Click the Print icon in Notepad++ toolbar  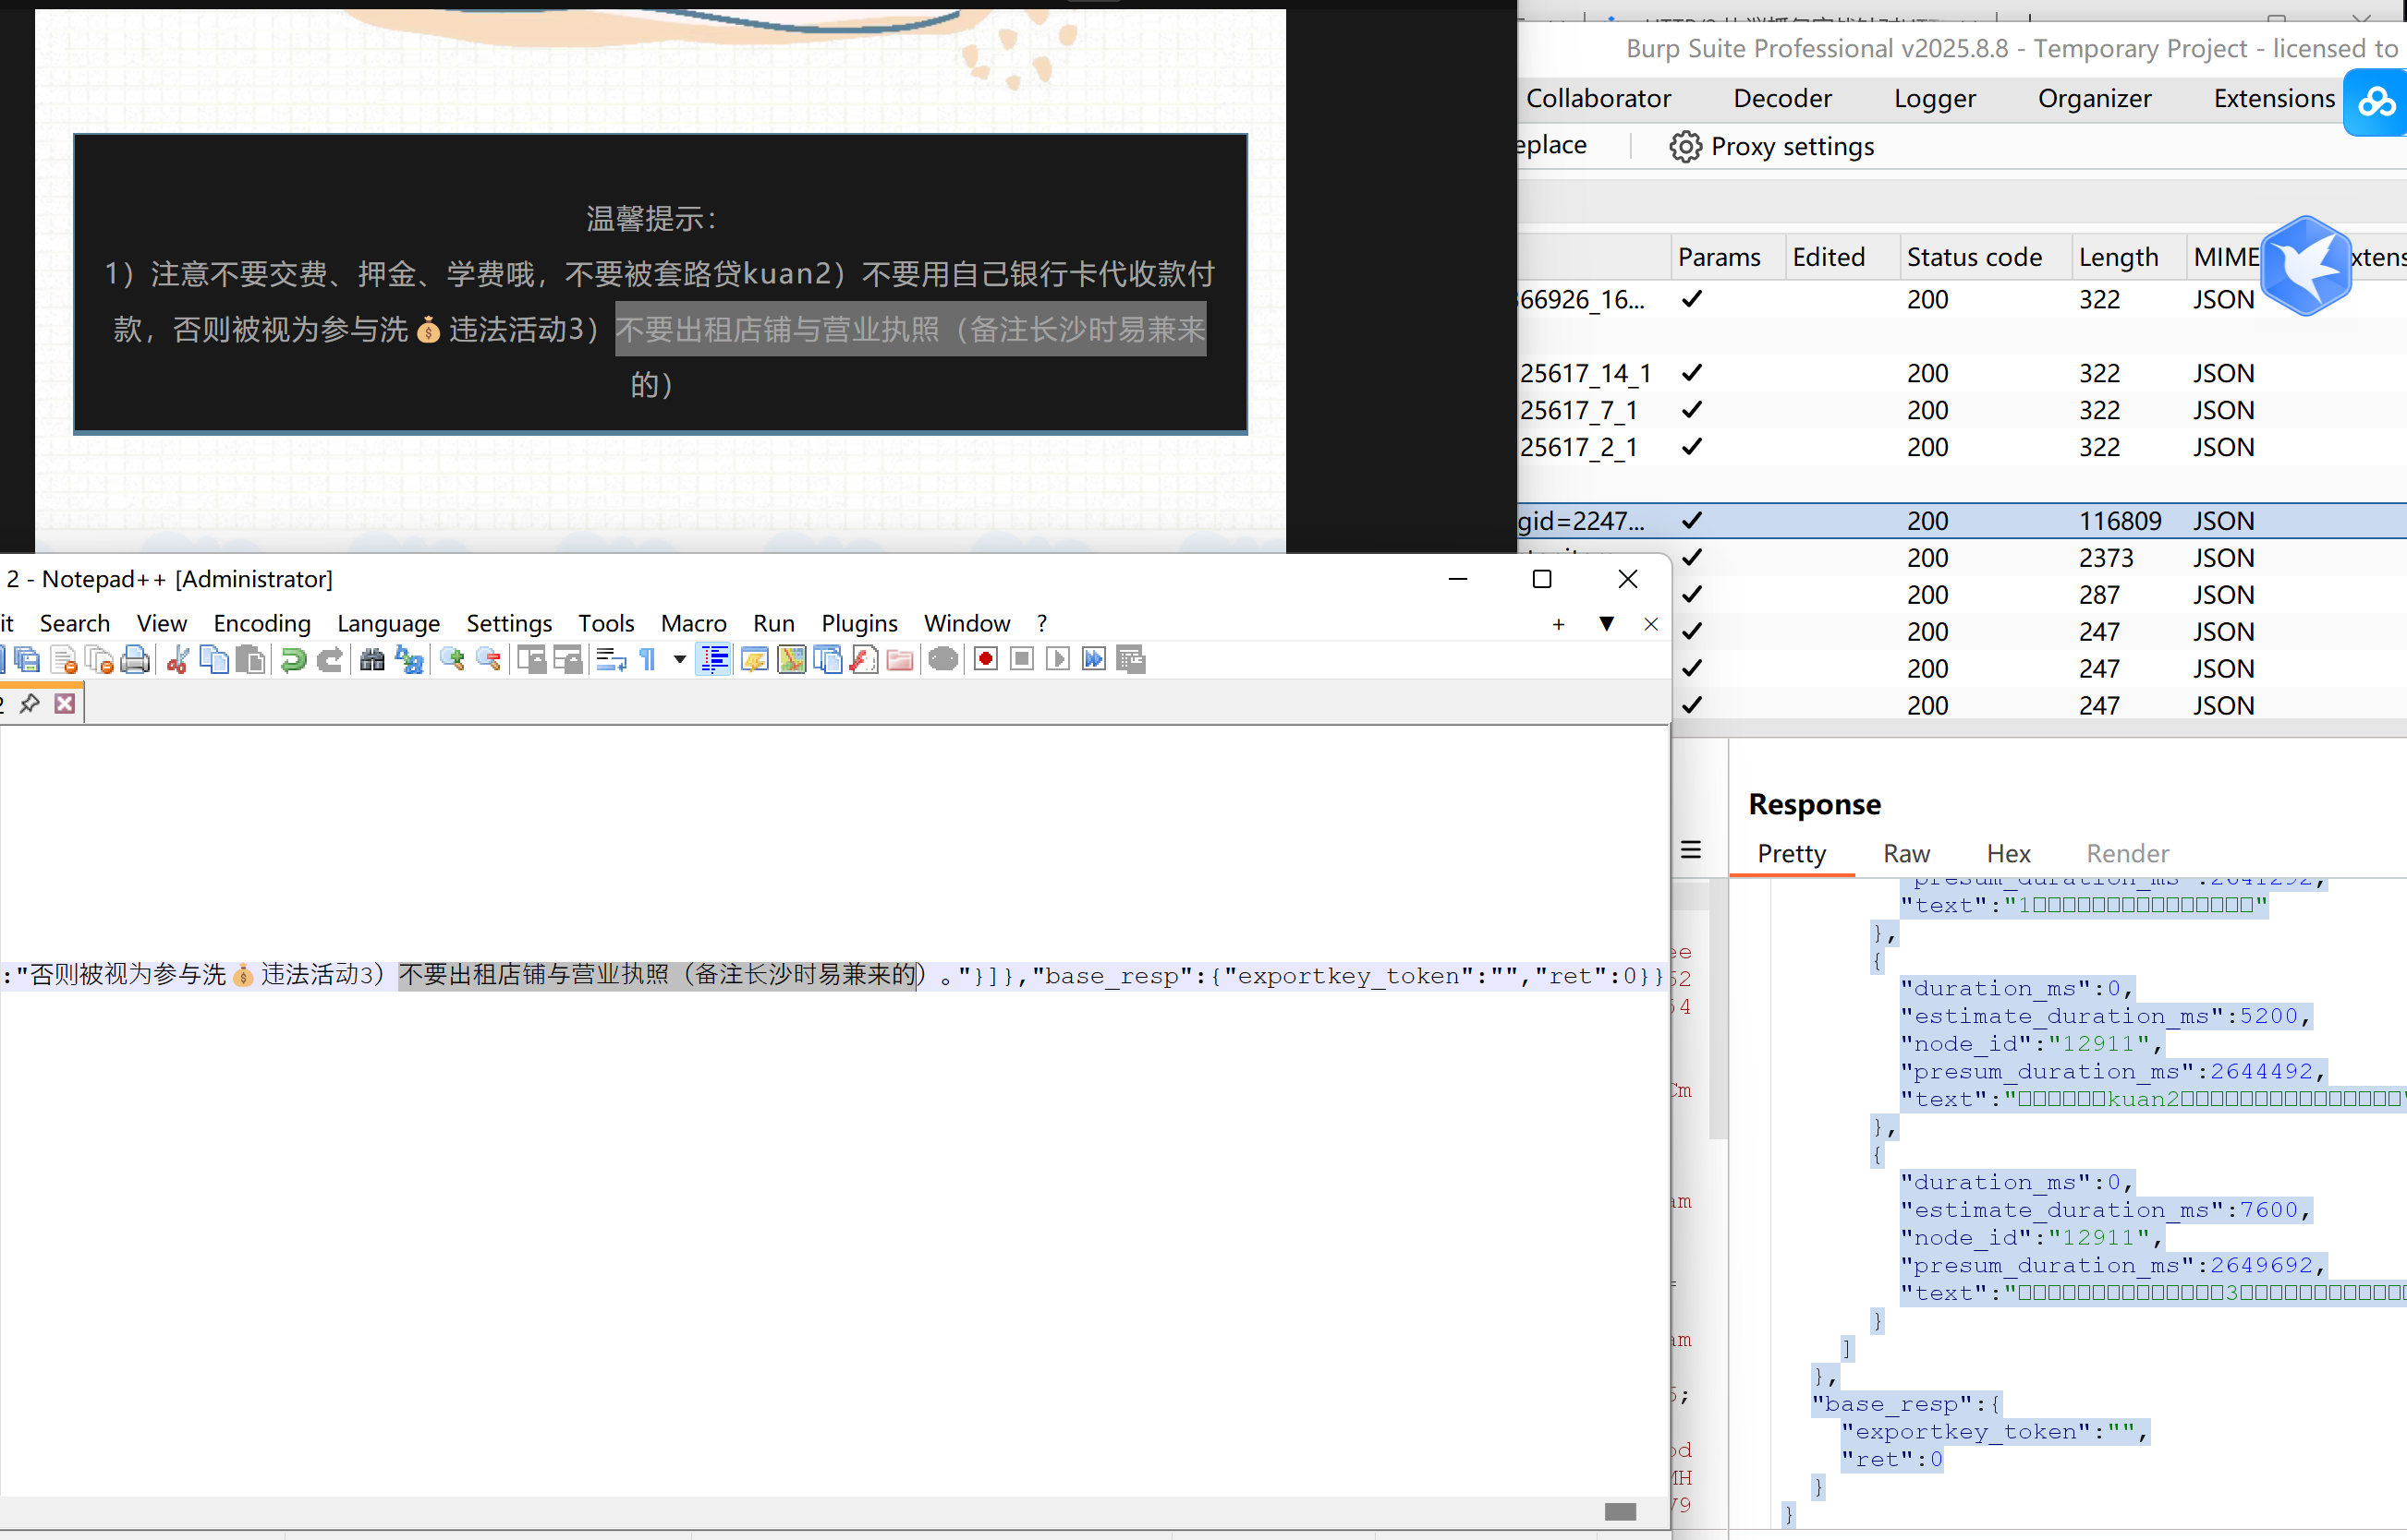click(135, 660)
